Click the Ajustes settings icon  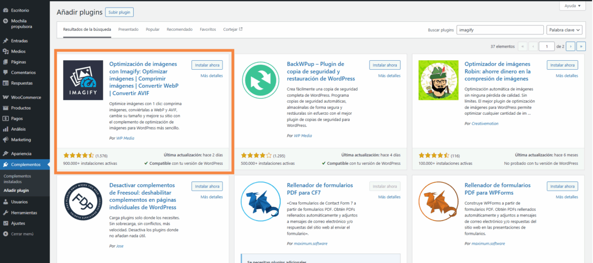point(5,223)
